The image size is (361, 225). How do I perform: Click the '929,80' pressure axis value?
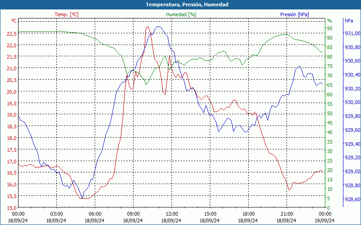point(352,117)
